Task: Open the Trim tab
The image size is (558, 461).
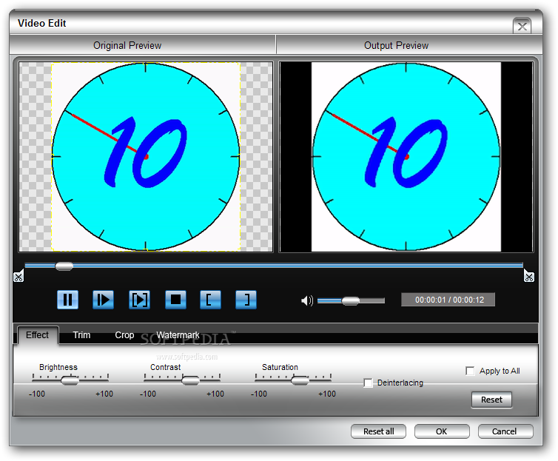Action: click(81, 335)
